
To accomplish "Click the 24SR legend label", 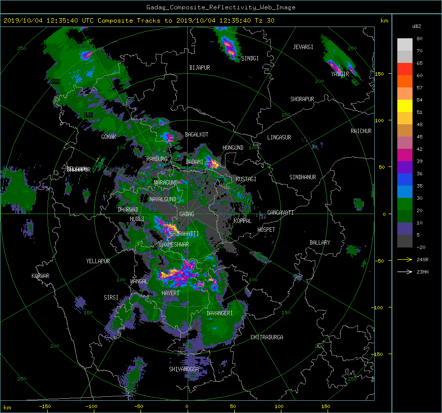I will click(422, 260).
